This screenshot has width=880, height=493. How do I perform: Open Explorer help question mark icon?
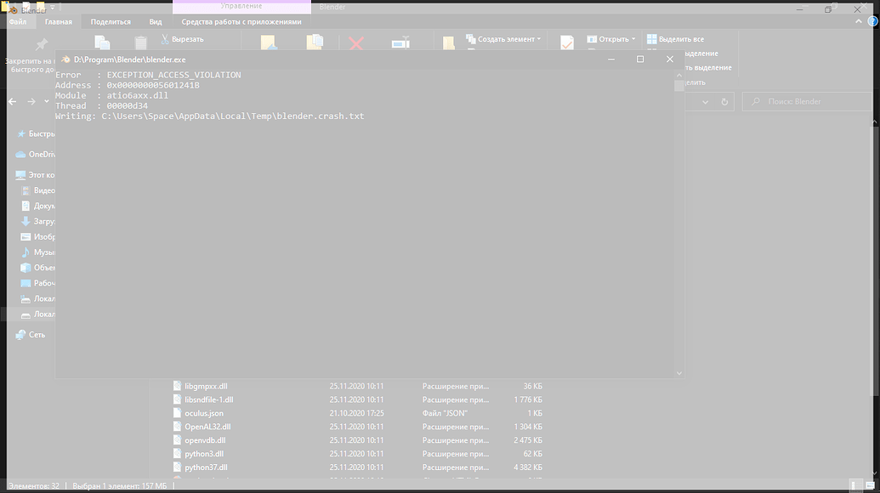[x=872, y=21]
